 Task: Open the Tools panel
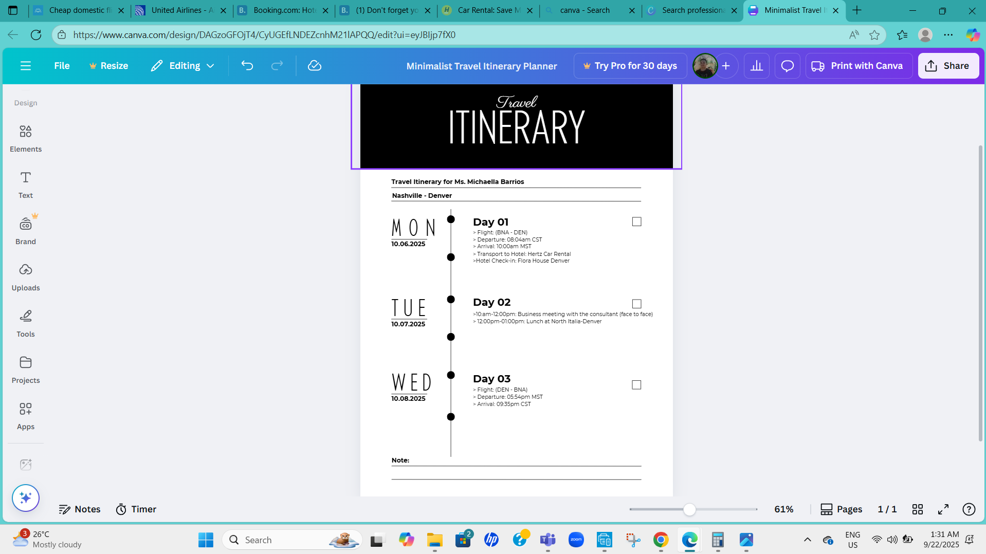point(26,324)
